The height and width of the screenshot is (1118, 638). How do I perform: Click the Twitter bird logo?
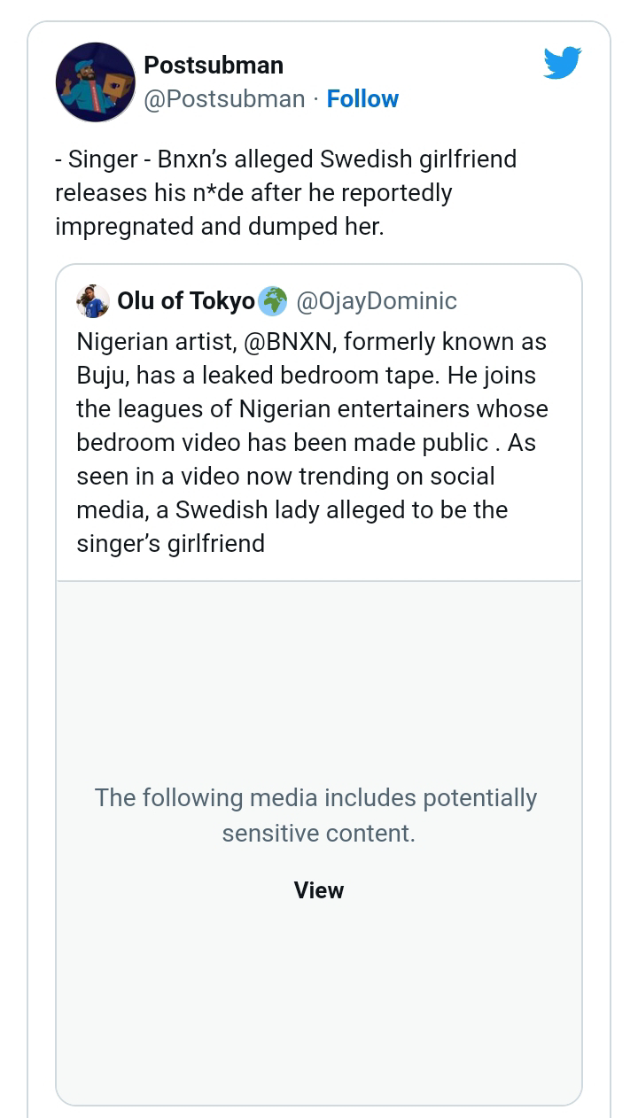[x=562, y=64]
